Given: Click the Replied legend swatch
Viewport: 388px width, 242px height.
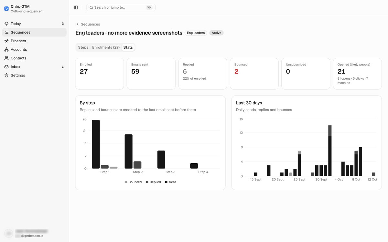Looking at the screenshot, I should pyautogui.click(x=147, y=182).
